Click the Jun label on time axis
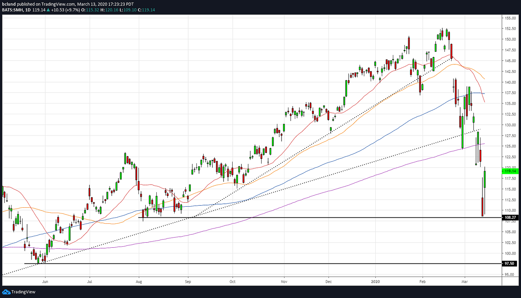 point(45,281)
